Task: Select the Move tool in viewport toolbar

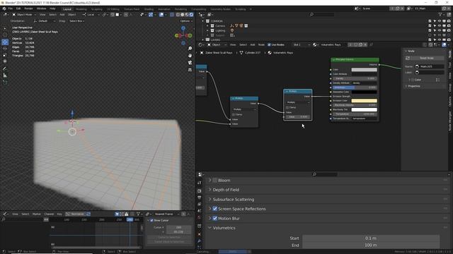Action: coord(5,42)
